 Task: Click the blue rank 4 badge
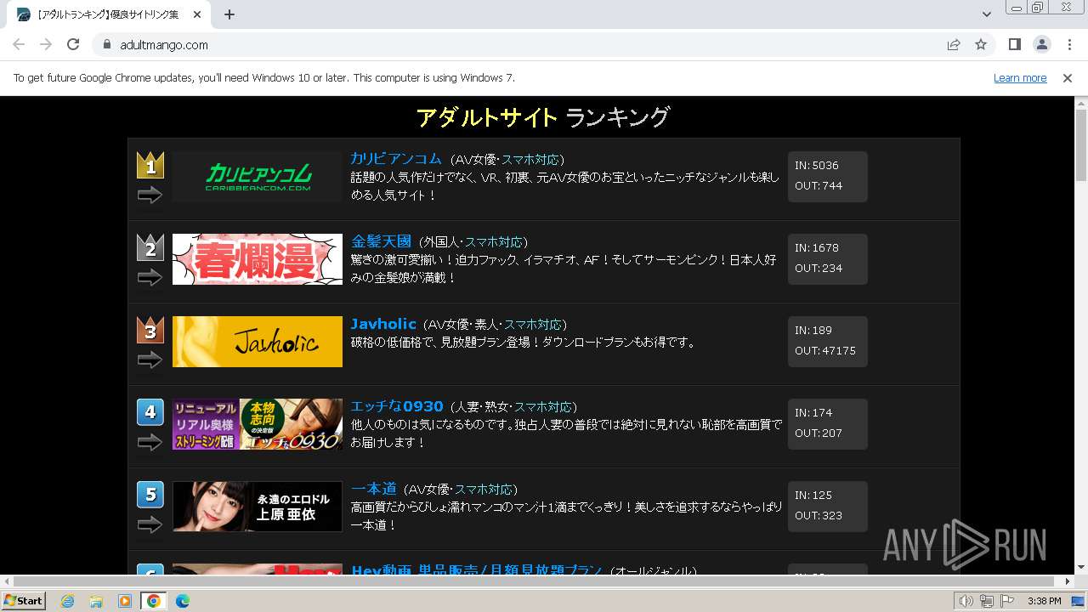[150, 412]
